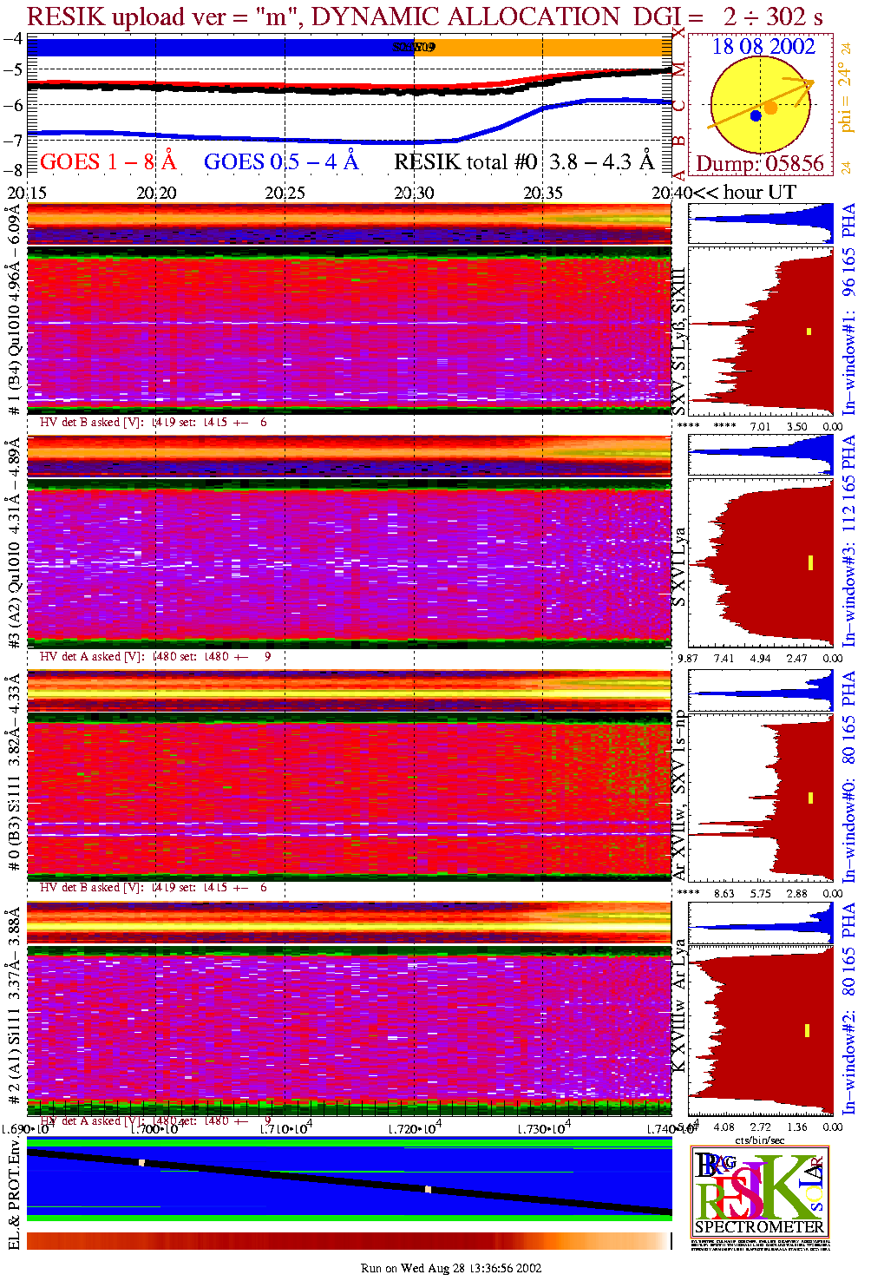Image resolution: width=871 pixels, height=1281 pixels.
Task: Click the left white marker on black diagonal line
Action: coord(141,1162)
